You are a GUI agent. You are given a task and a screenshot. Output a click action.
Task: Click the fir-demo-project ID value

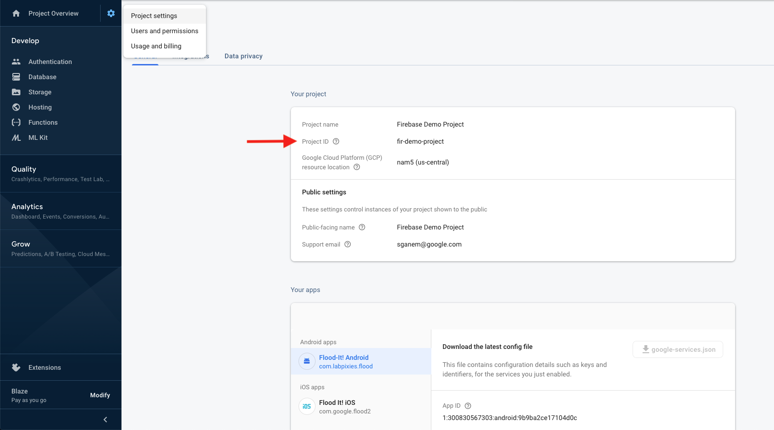tap(420, 141)
